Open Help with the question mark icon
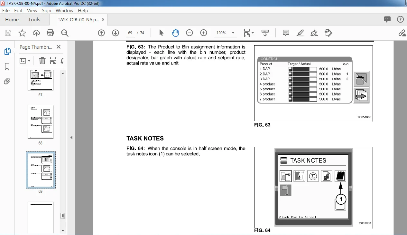 pyautogui.click(x=400, y=19)
